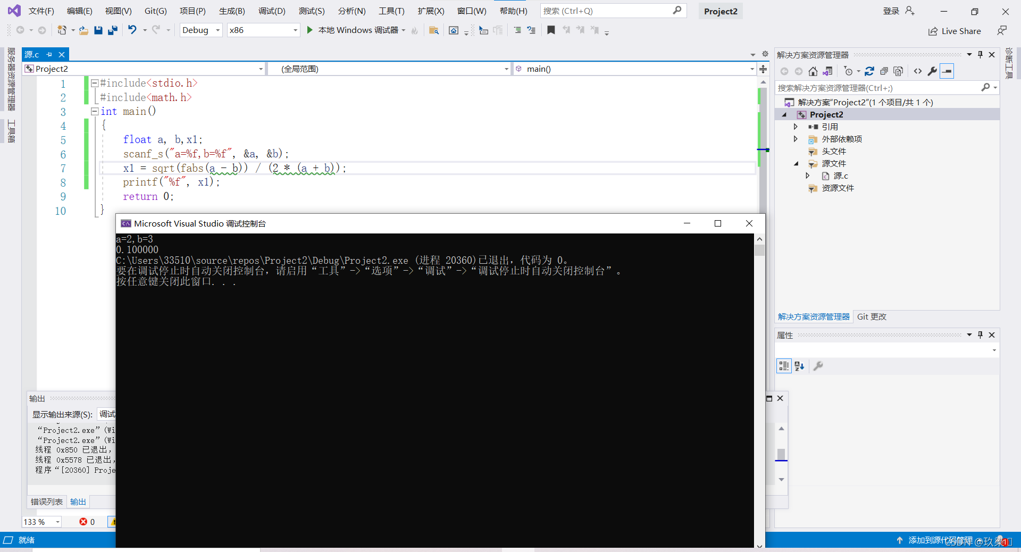Click 添加到源代码管理 in status bar
Viewport: 1021px width, 552px height.
pyautogui.click(x=940, y=540)
